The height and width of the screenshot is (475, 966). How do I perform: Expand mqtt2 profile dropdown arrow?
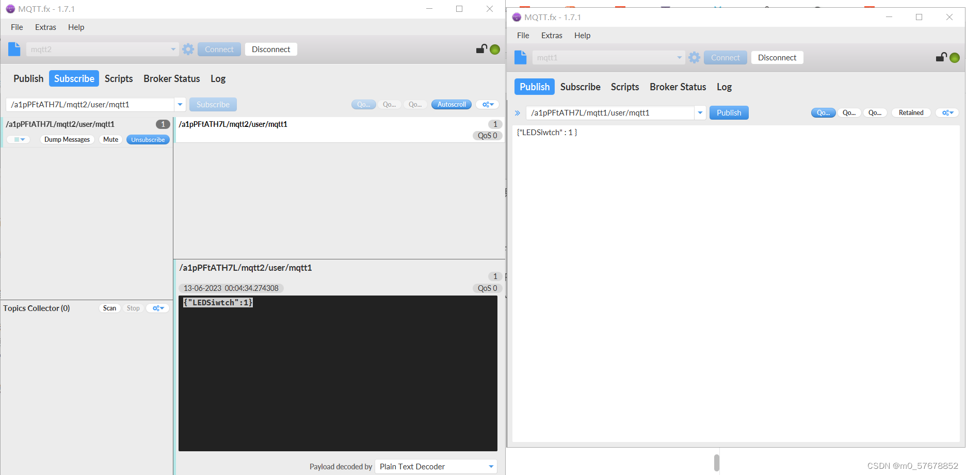coord(173,50)
